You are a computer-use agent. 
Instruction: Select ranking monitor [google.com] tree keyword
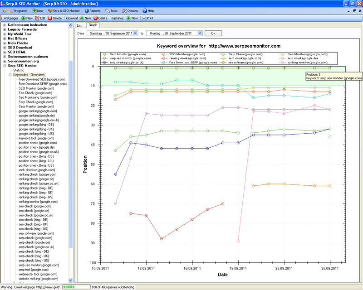tap(38, 202)
